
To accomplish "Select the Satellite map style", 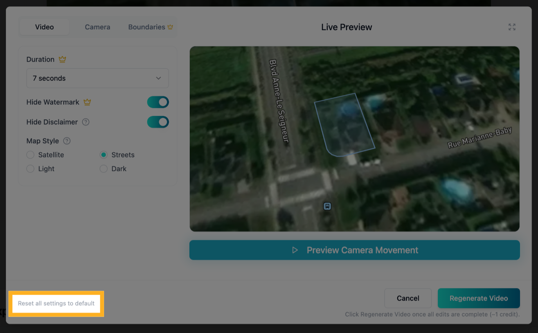I will 45,155.
